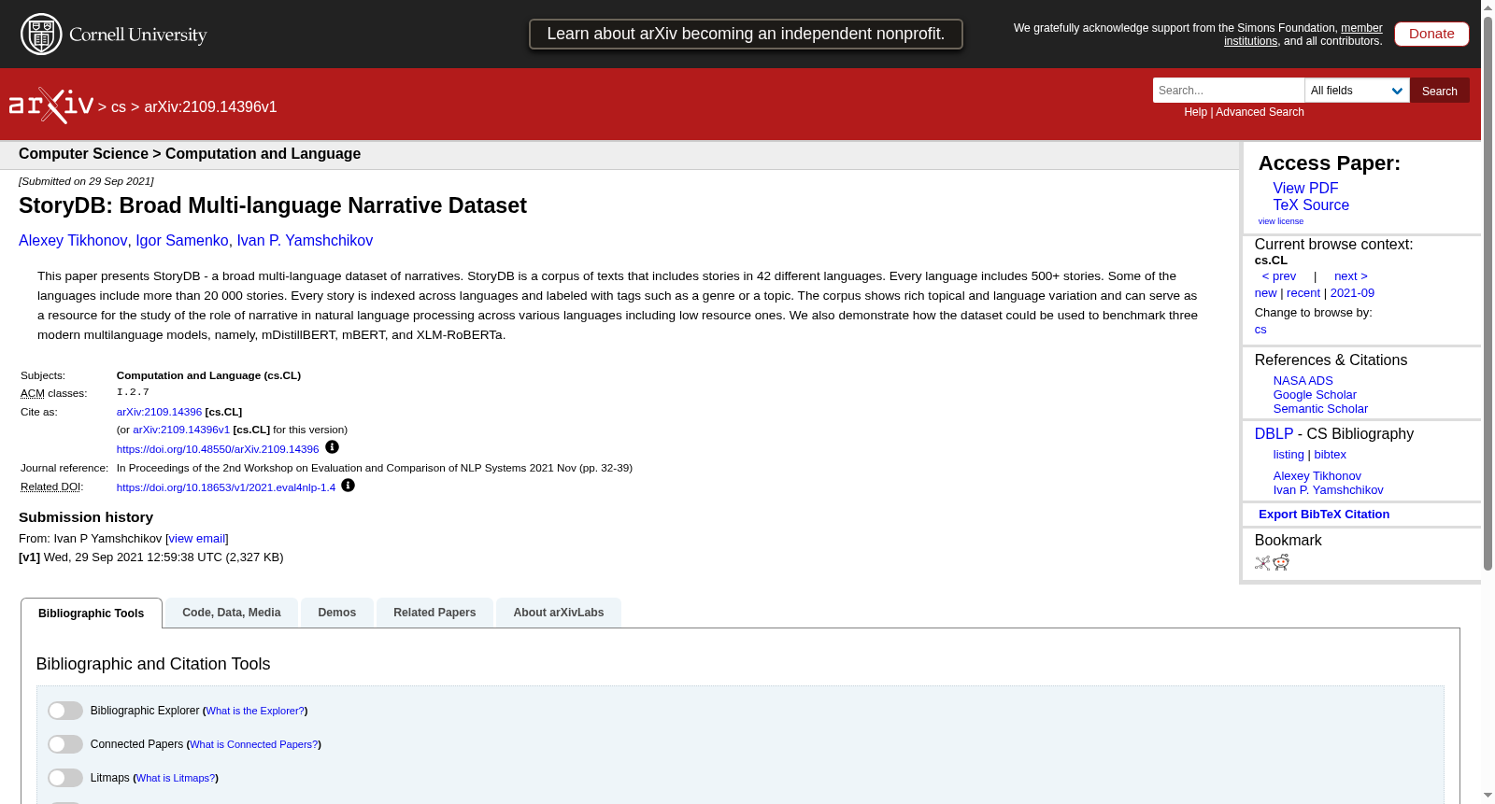
Task: Download TeX Source link
Action: 1311,205
